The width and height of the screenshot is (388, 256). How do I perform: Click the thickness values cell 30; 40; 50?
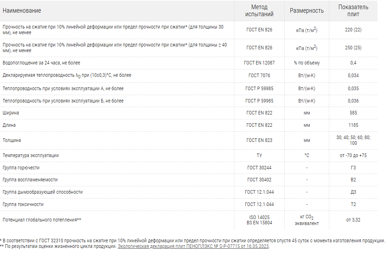pos(353,140)
